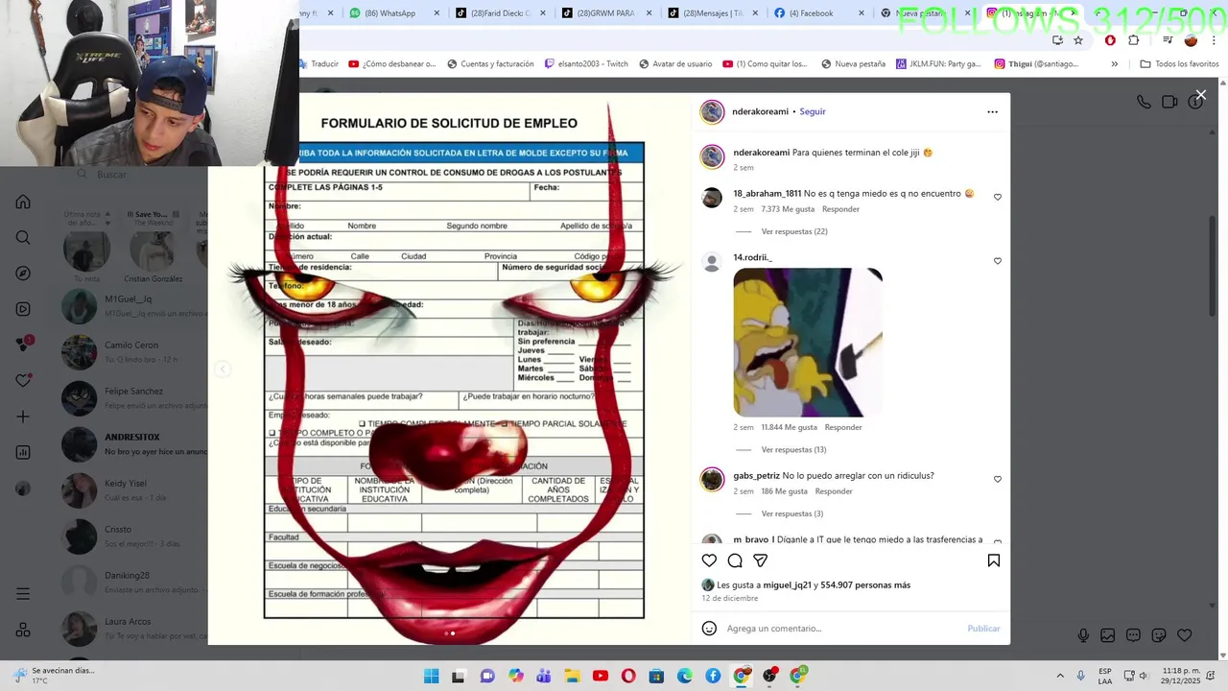Switch to 'Farid Dieck' TikTok tab
Viewport: 1228px width, 691px height.
[x=499, y=13]
